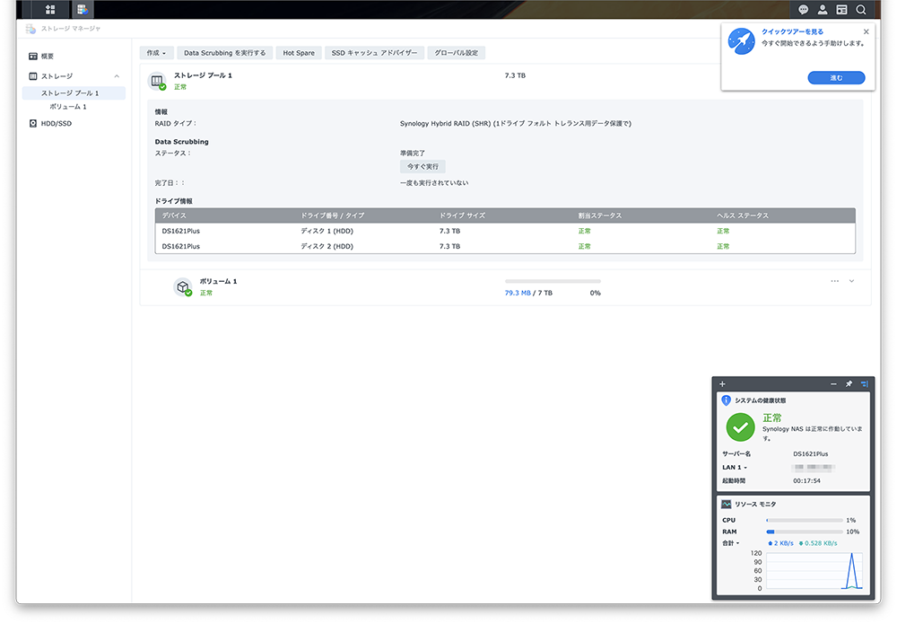Add a widget with the plus icon
This screenshot has height=624, width=897.
coord(723,384)
